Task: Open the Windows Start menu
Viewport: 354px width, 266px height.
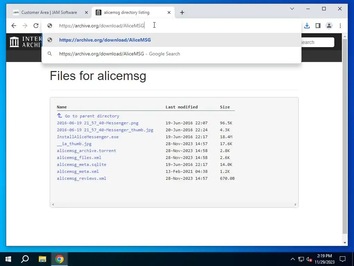Action: point(8,259)
